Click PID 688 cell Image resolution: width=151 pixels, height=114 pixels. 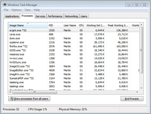[x=51, y=34]
